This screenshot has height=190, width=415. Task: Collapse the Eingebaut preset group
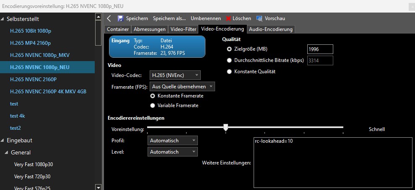[x=3, y=140]
